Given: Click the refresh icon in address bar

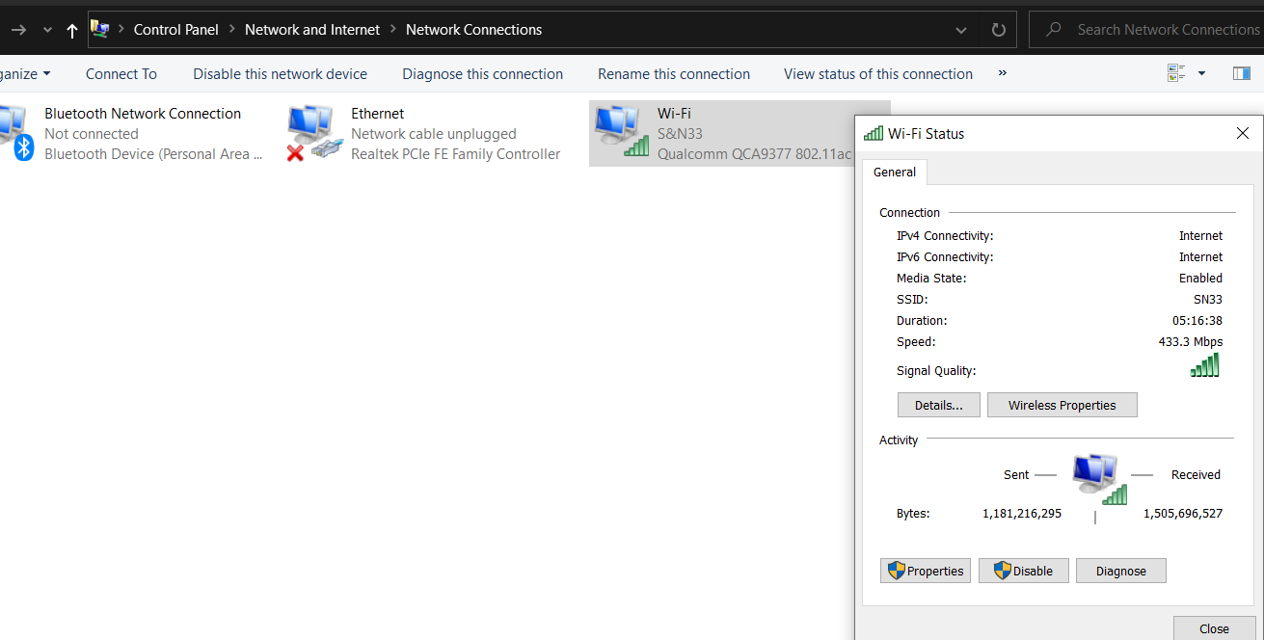Looking at the screenshot, I should (x=998, y=30).
